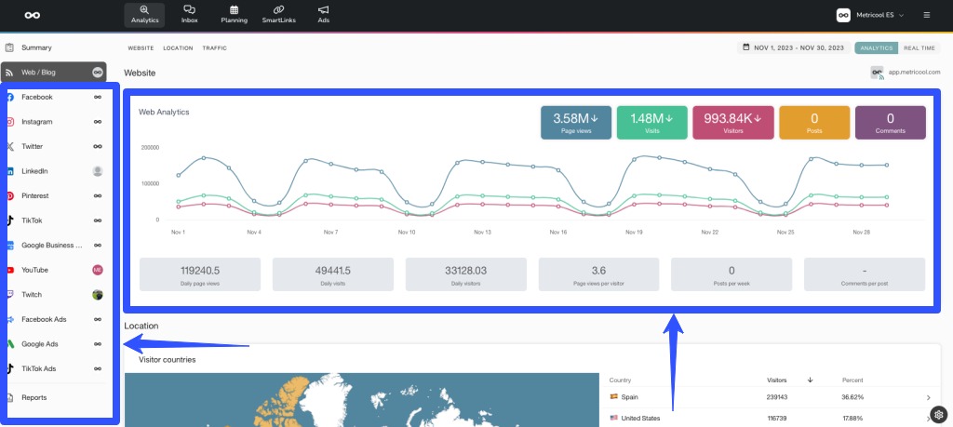
Task: Sort the table by Visitors column
Action: click(777, 380)
